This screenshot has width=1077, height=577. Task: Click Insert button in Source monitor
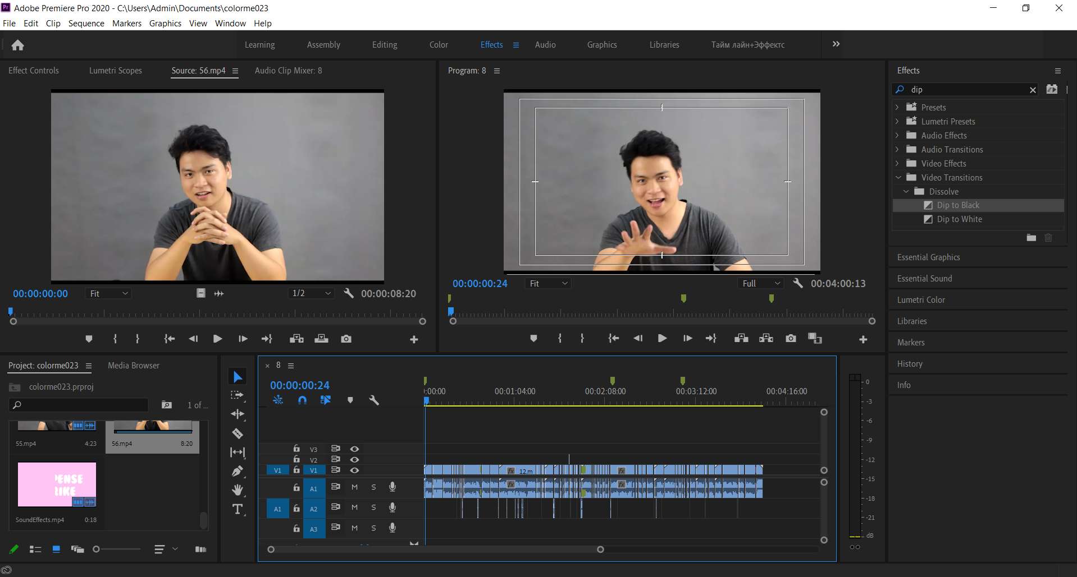(x=296, y=339)
